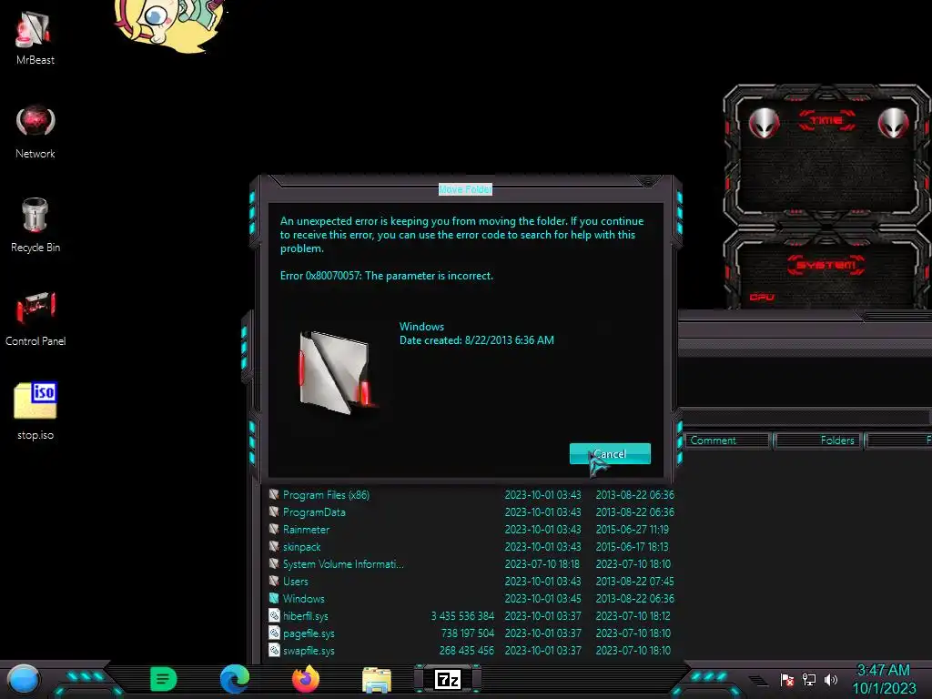Open the MrBeast desktop icon
Image resolution: width=932 pixels, height=699 pixels.
click(x=35, y=38)
